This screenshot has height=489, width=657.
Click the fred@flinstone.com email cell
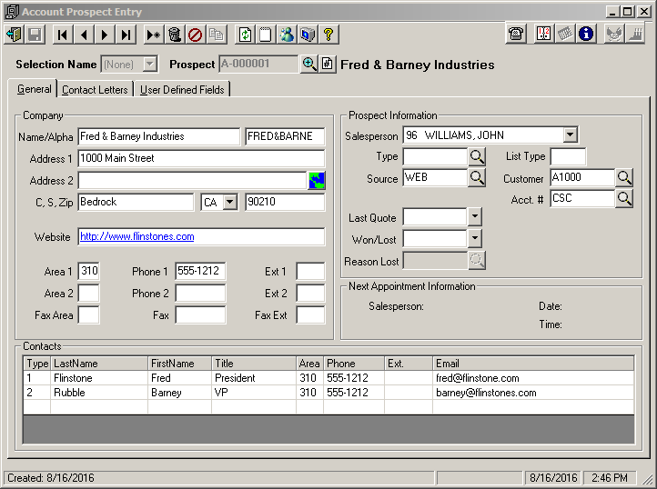533,378
